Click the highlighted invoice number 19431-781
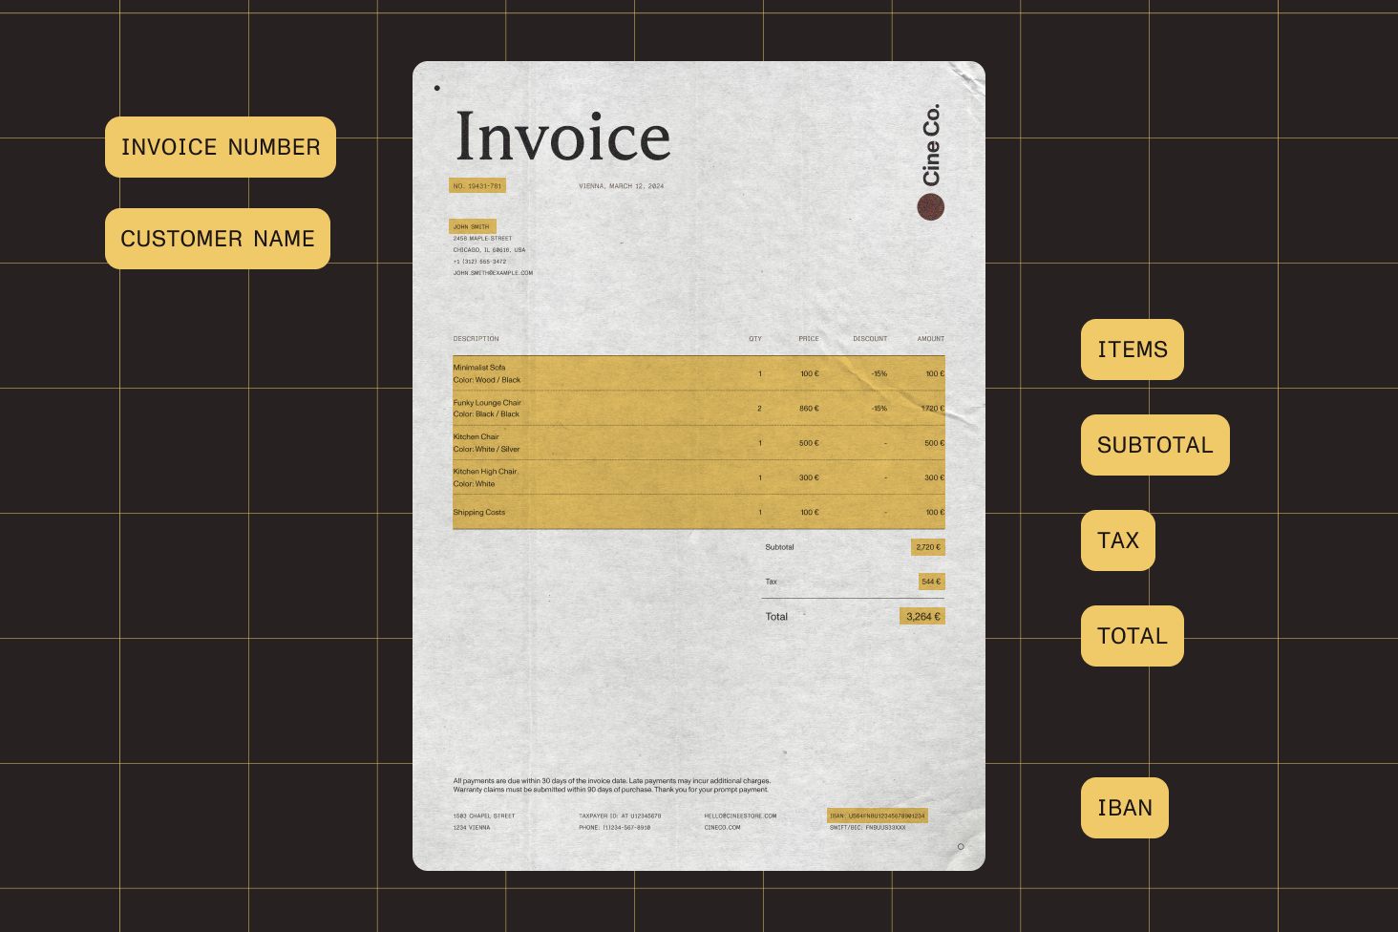1398x932 pixels. tap(477, 186)
